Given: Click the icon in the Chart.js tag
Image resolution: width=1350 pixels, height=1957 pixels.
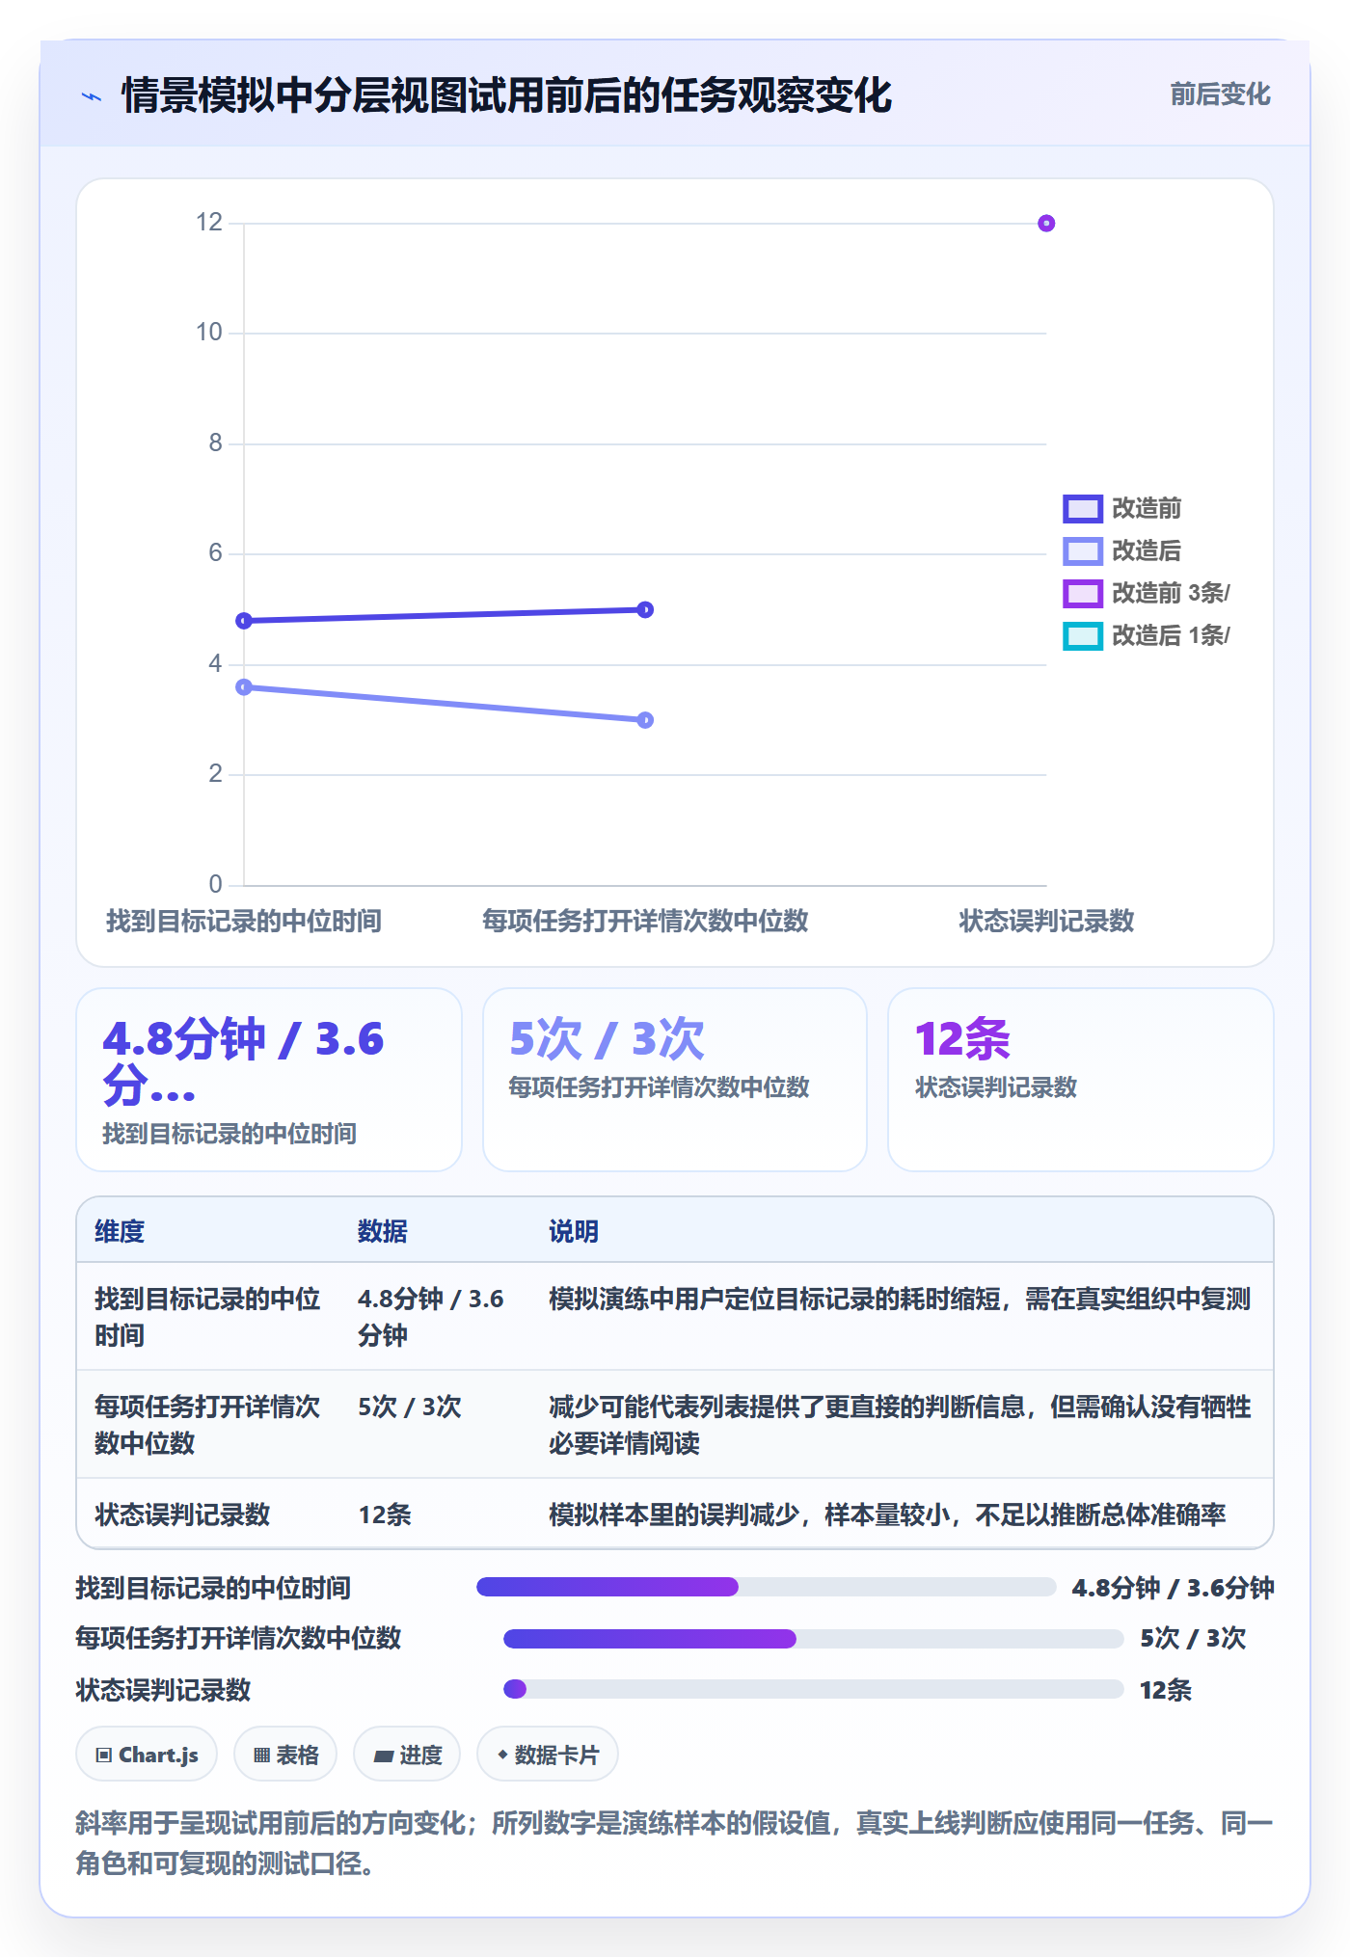Looking at the screenshot, I should [x=103, y=1756].
